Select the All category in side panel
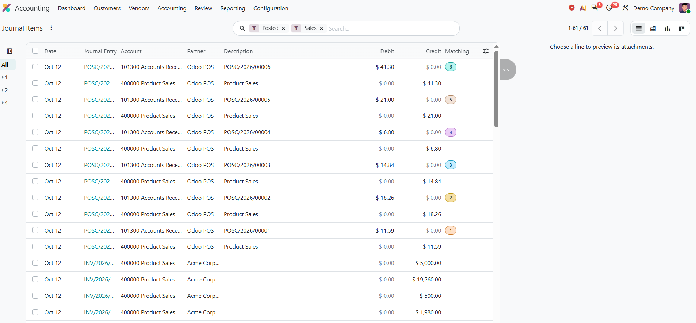This screenshot has height=323, width=696. coord(8,65)
